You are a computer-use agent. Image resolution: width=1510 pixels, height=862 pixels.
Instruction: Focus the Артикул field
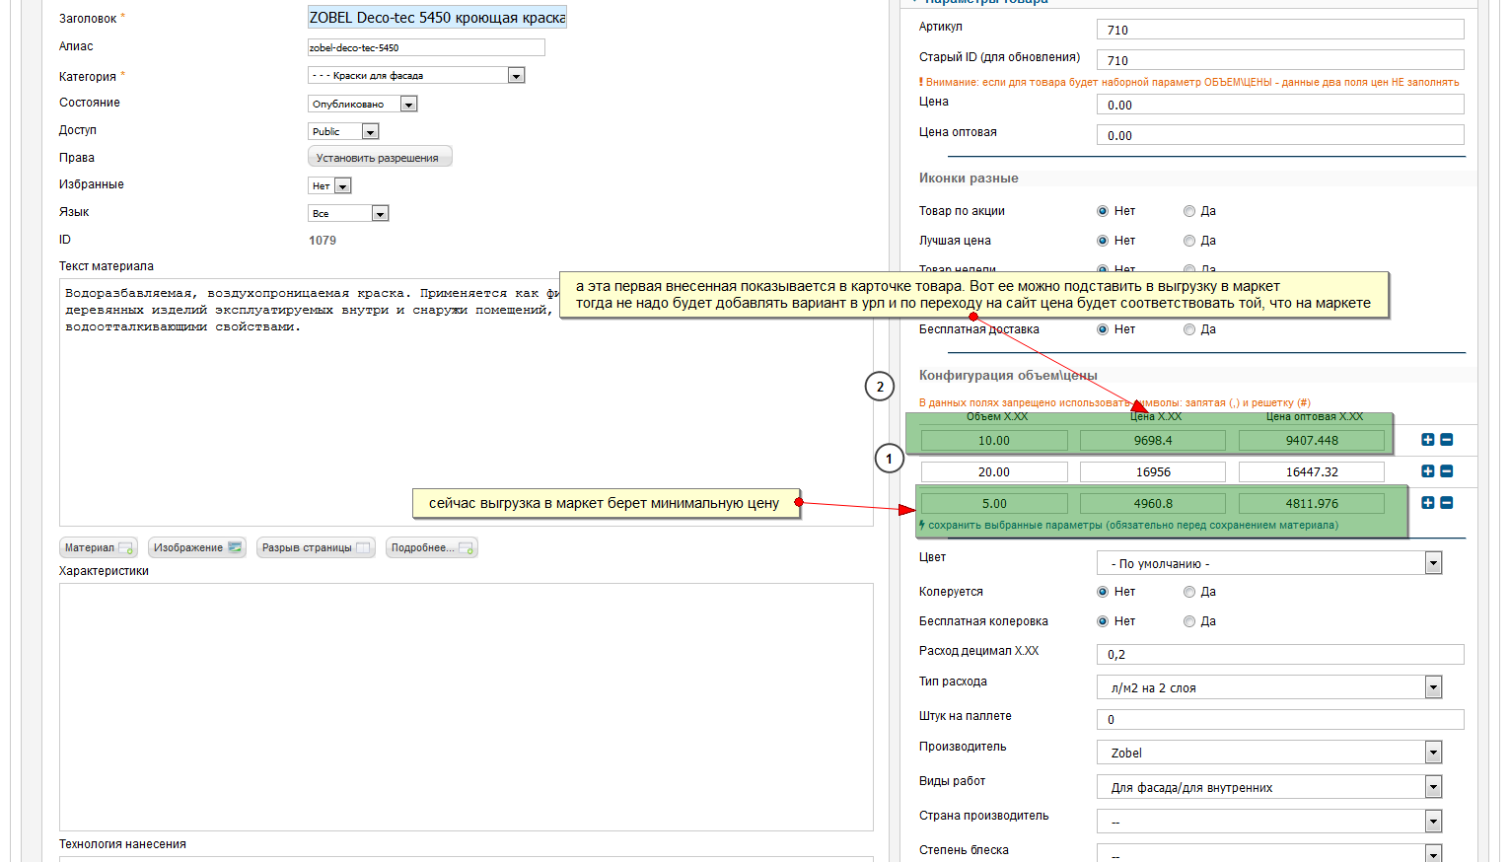coord(1280,30)
